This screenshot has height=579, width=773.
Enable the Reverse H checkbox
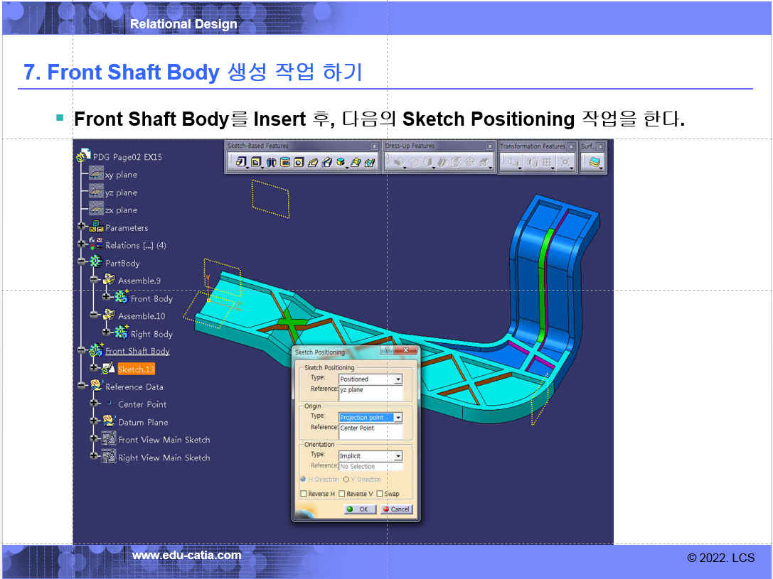coord(304,494)
